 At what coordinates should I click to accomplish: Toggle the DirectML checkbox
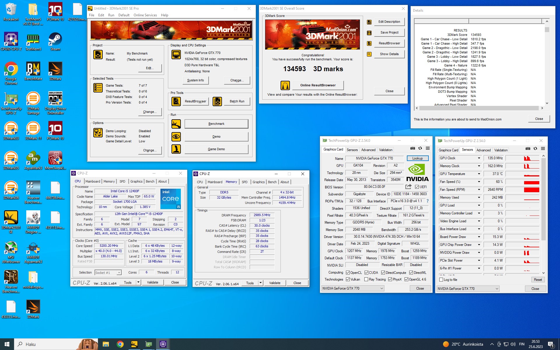(411, 273)
